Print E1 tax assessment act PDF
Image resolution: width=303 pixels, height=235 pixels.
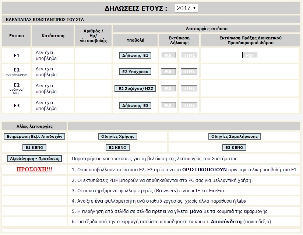click(x=250, y=55)
